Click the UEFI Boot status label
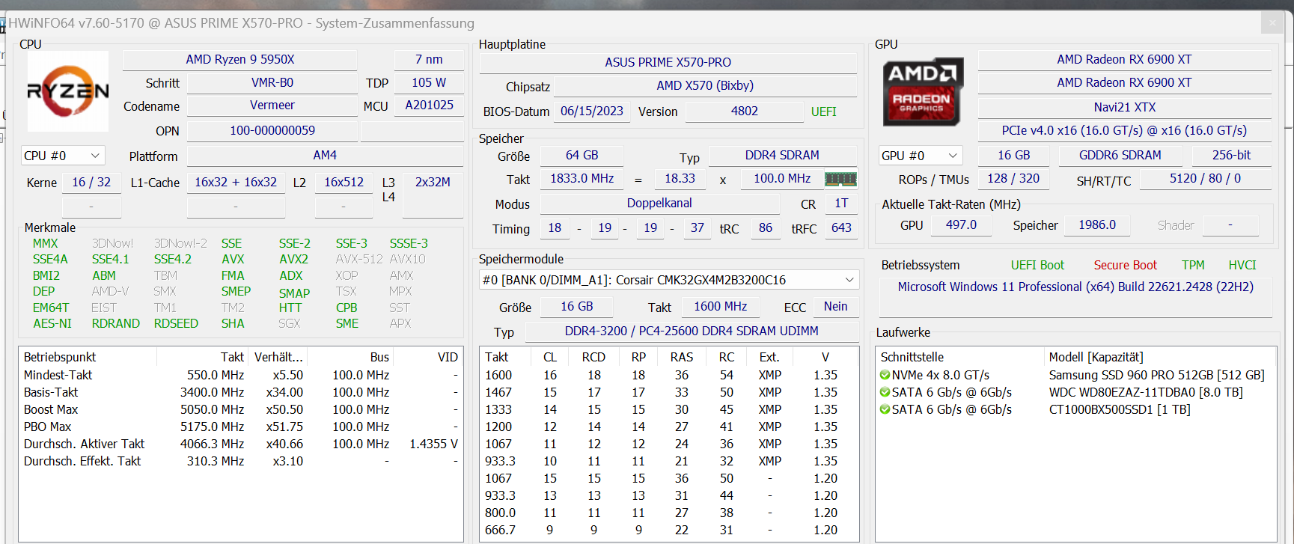Image resolution: width=1294 pixels, height=544 pixels. pos(1037,266)
